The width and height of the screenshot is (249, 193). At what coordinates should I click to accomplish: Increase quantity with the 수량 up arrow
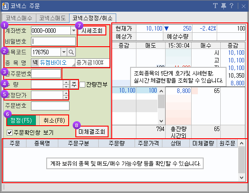click(x=66, y=83)
